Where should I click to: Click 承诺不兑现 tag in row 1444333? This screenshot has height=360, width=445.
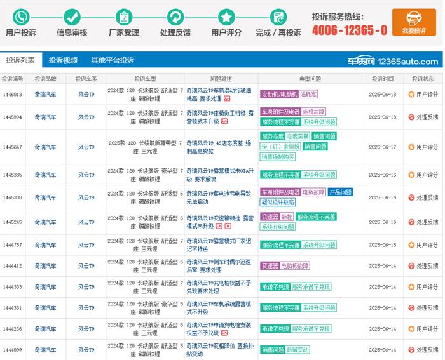pos(296,287)
